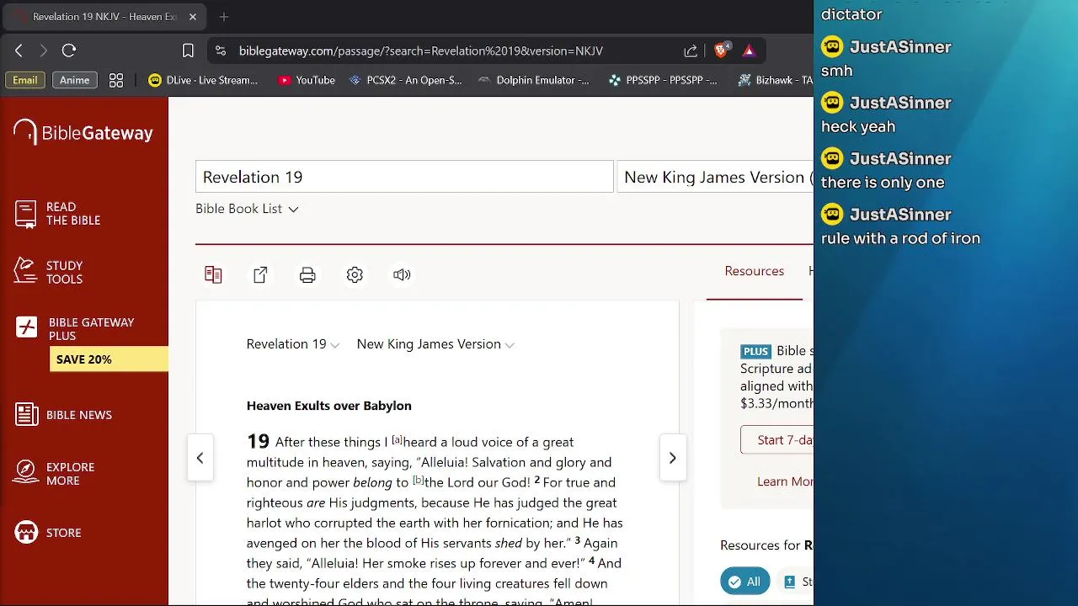Click Start 7-day trial button
Viewport: 1078px width, 606px height.
[x=777, y=440]
